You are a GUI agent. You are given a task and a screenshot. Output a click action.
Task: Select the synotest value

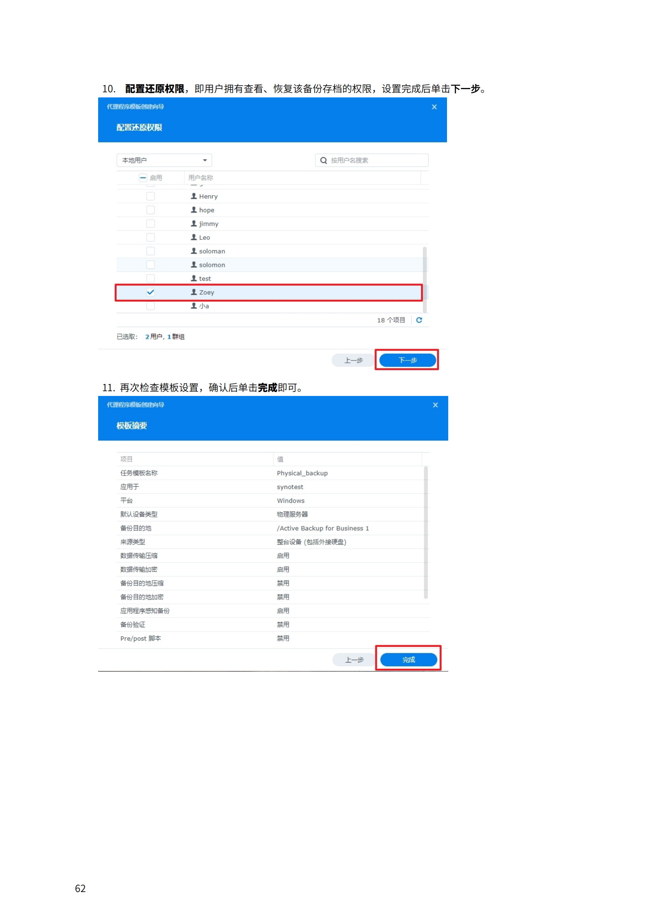(x=290, y=487)
